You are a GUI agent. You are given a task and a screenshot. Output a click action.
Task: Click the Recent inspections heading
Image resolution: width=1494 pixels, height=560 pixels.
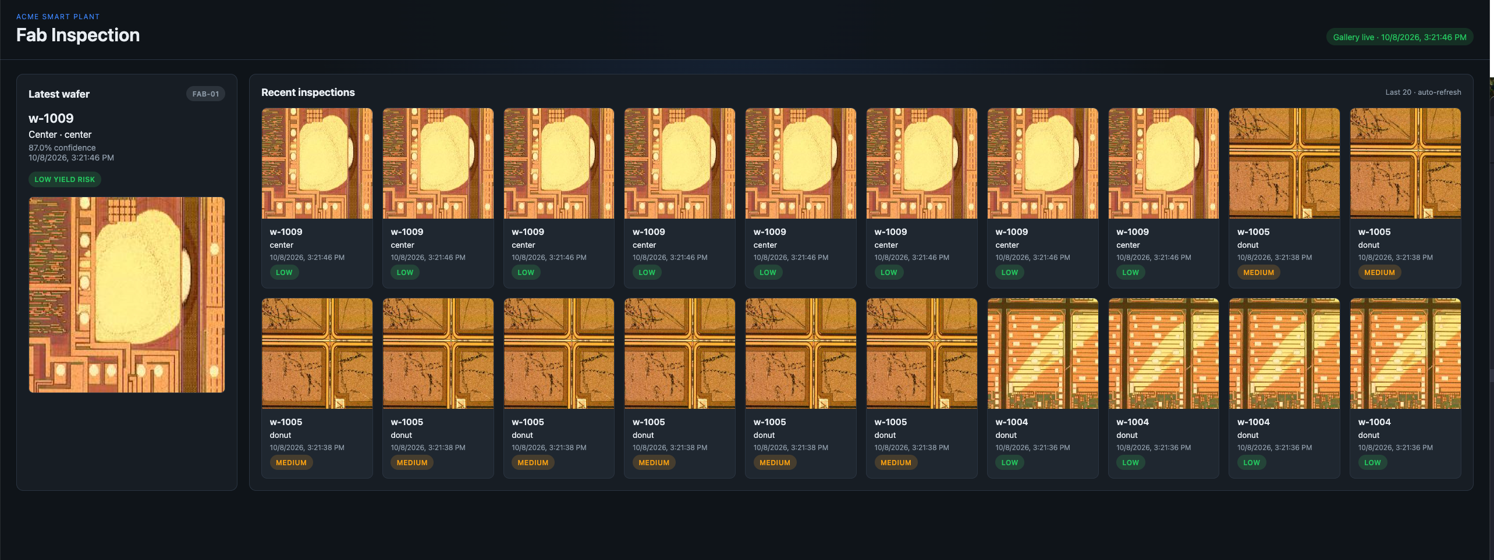point(308,92)
